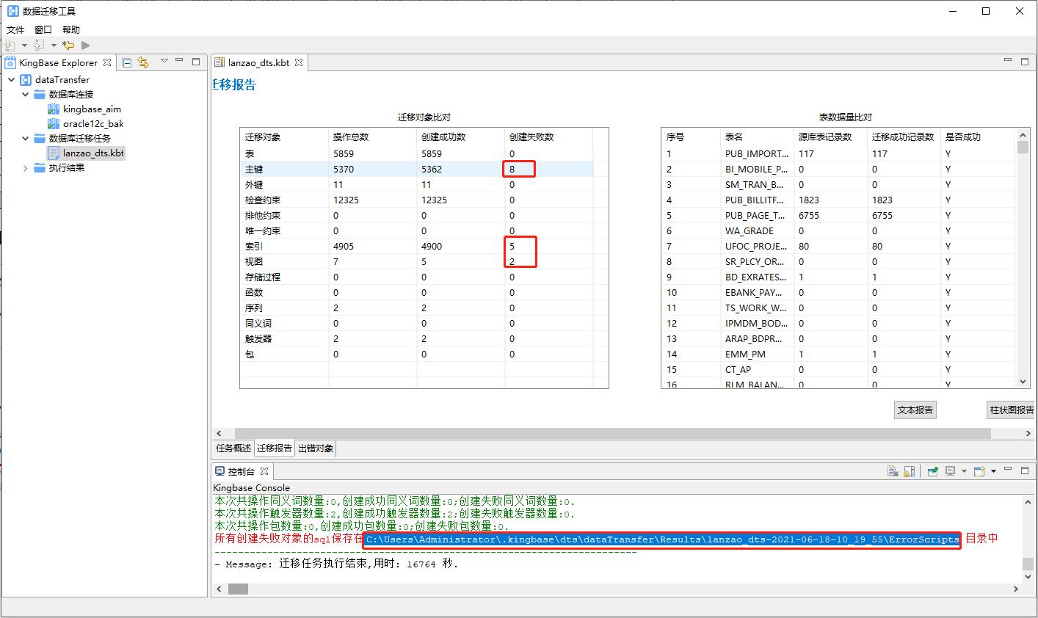Open the 文件 menu
The height and width of the screenshot is (618, 1038).
coord(15,29)
